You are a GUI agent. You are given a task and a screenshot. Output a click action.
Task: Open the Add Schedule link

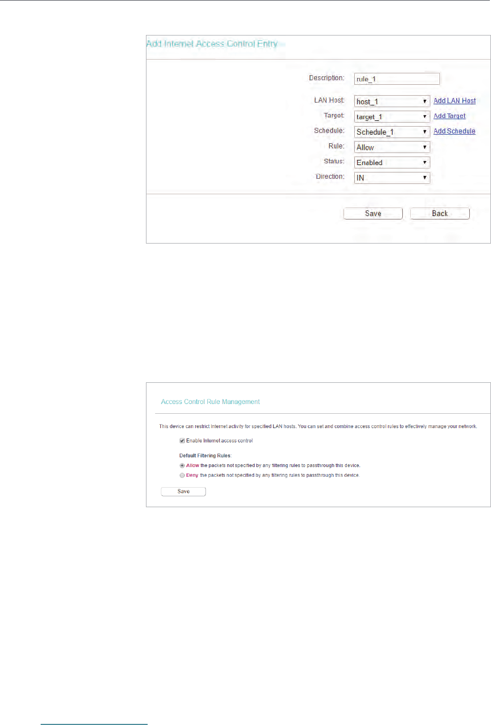pyautogui.click(x=454, y=131)
